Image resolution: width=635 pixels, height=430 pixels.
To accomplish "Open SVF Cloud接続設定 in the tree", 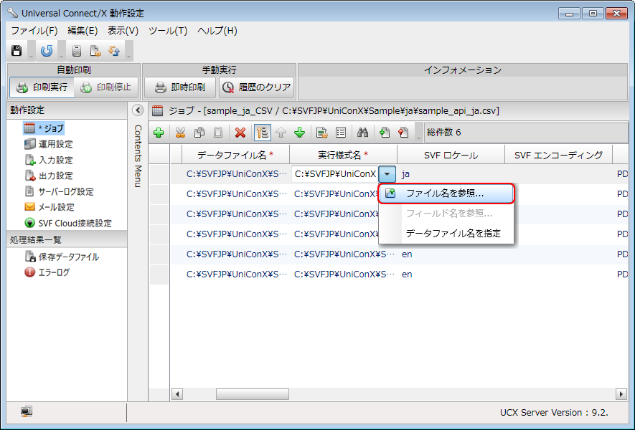I will point(68,223).
